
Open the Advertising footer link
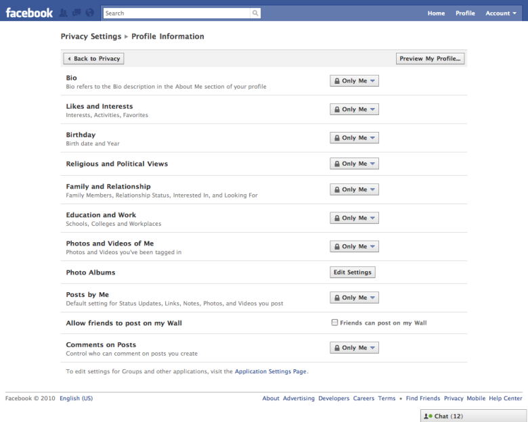(299, 398)
